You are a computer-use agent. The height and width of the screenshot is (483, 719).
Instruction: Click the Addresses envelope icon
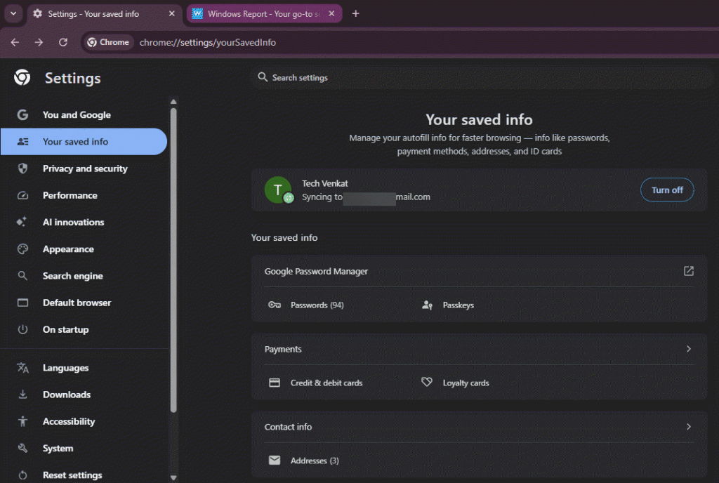point(275,460)
